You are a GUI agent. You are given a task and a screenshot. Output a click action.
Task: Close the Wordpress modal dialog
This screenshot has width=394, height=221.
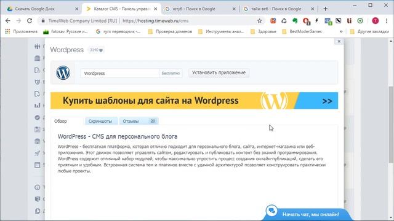(339, 41)
